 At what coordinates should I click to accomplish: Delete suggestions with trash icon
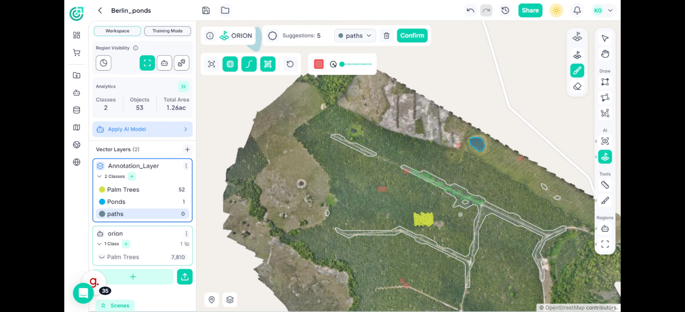click(x=386, y=36)
